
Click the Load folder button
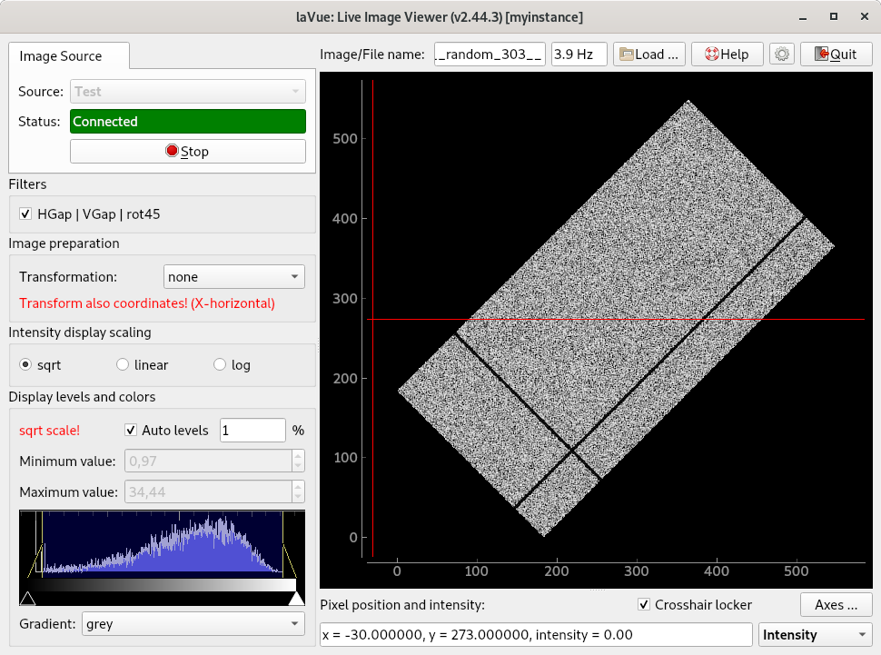coord(648,55)
